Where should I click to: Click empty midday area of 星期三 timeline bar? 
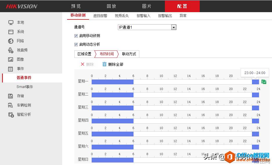click(x=192, y=108)
